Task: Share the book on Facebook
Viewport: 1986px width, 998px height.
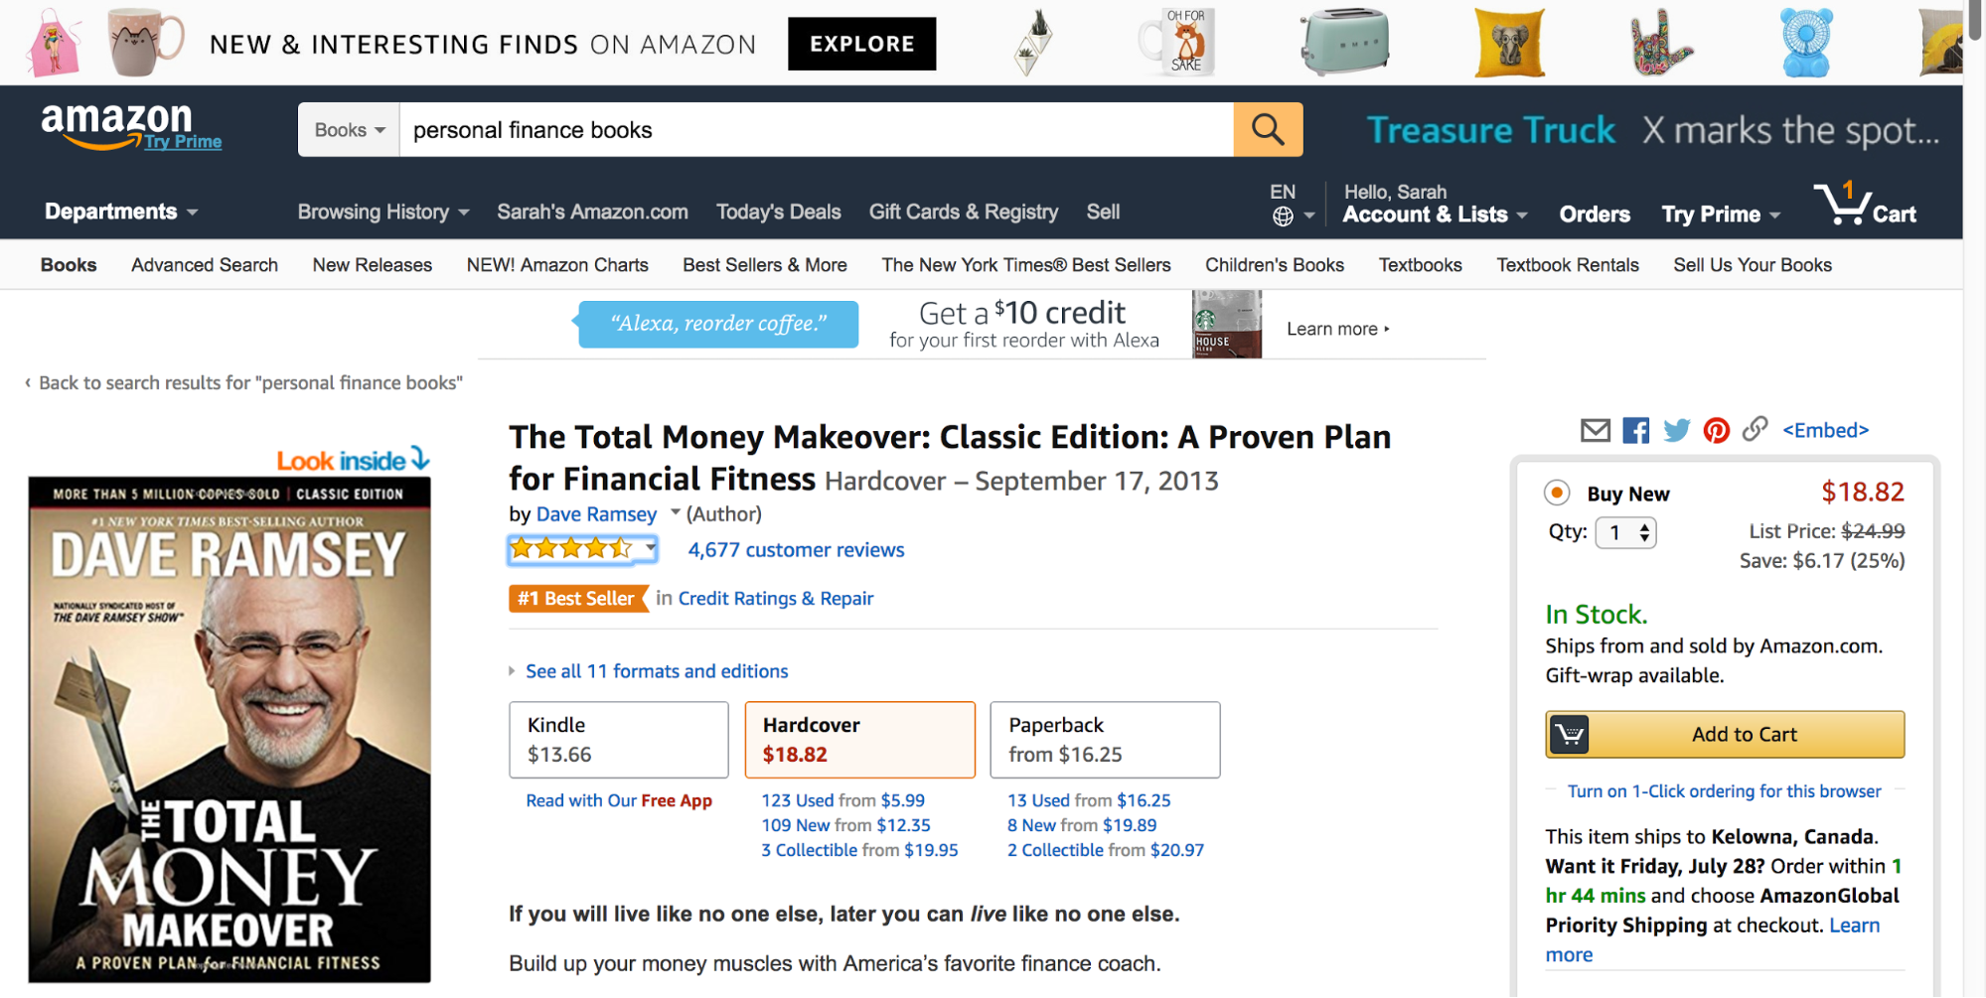Action: point(1635,430)
